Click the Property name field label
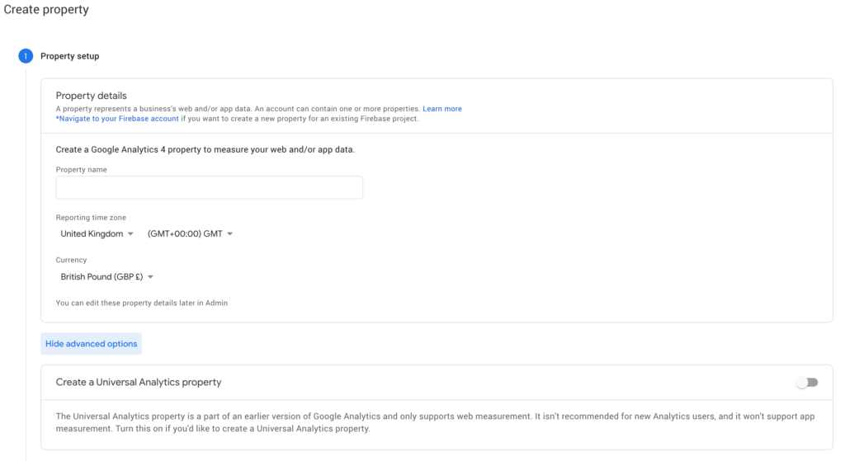Screen dimensions: 845x461 coord(82,170)
